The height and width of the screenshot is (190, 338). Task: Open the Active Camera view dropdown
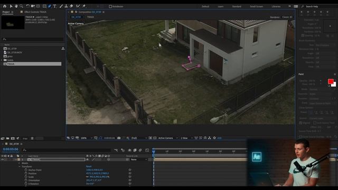[167, 138]
